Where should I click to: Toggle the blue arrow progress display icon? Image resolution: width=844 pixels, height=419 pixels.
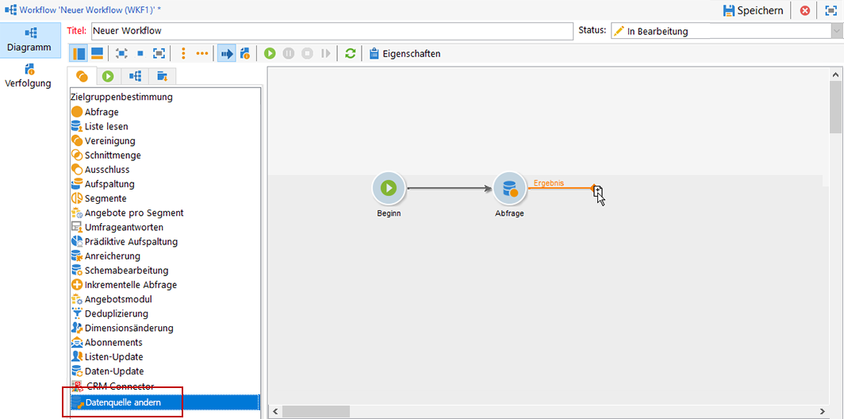(227, 53)
